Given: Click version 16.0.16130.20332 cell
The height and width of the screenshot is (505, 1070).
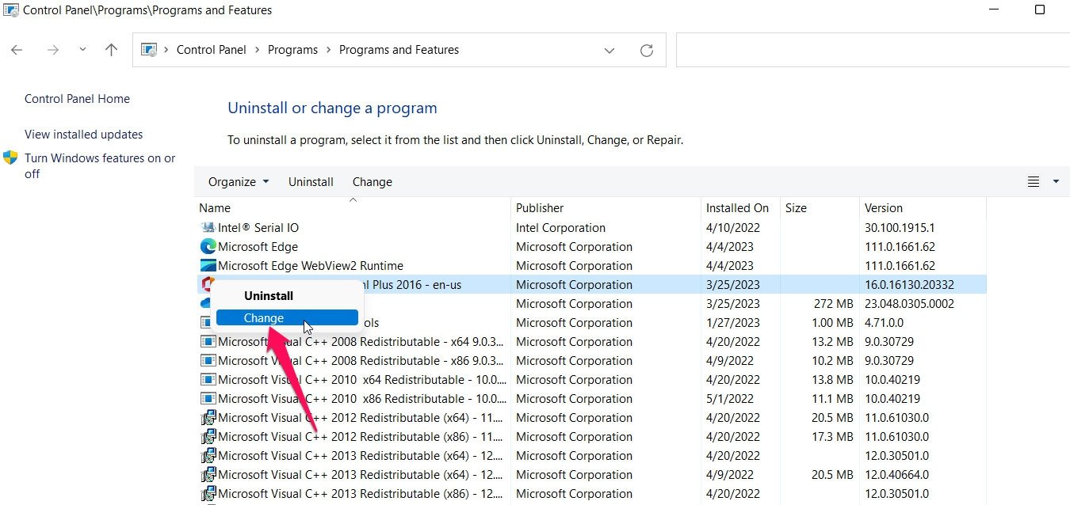Looking at the screenshot, I should coord(909,285).
